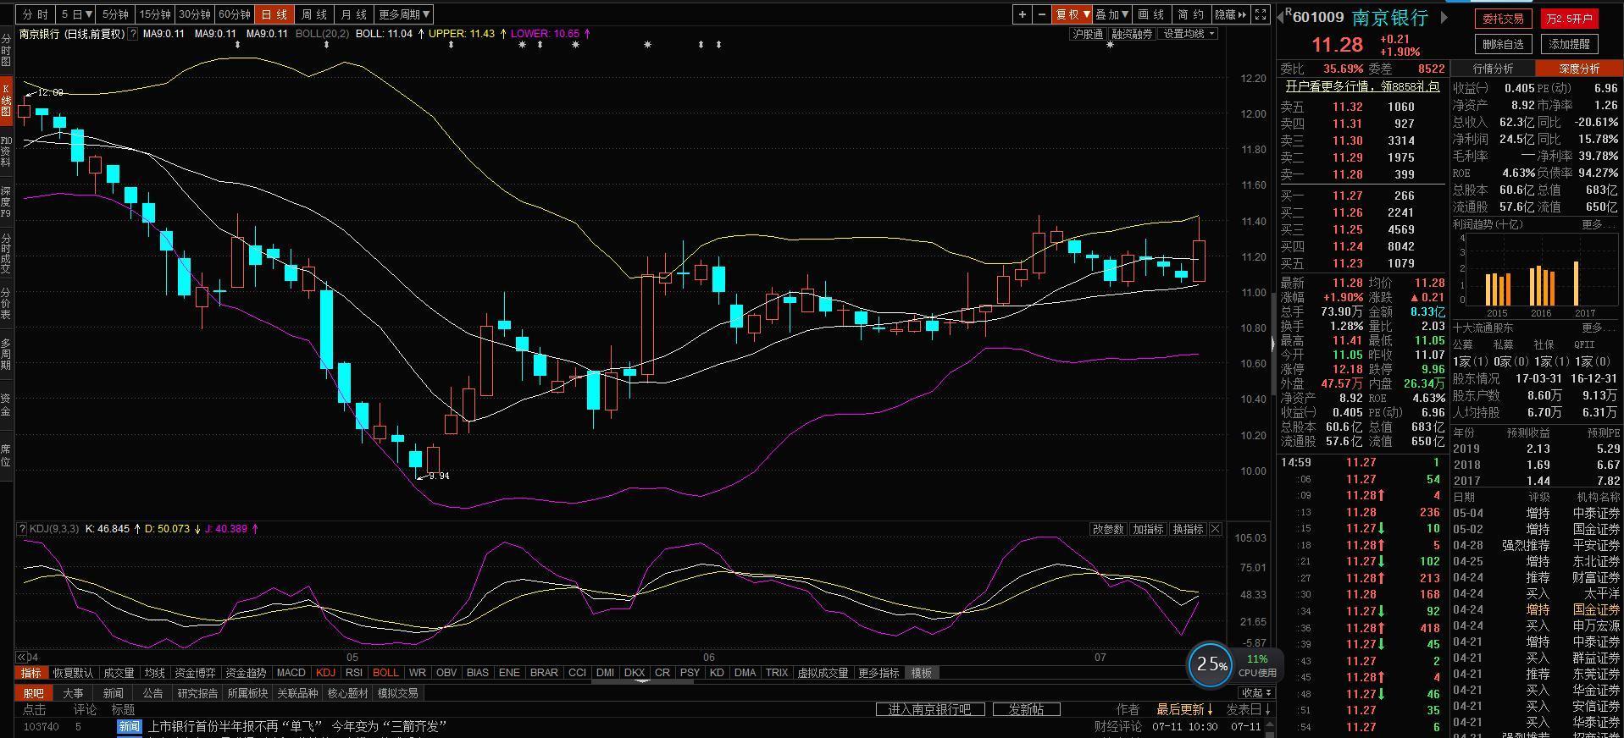Go to previous stock arrow beside 601009
This screenshot has width=1624, height=738.
click(x=1282, y=17)
